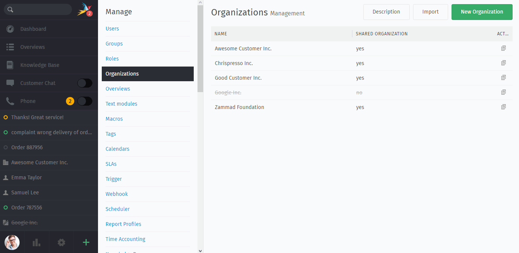
Task: Open Time Accounting in Manage menu
Action: (126, 239)
